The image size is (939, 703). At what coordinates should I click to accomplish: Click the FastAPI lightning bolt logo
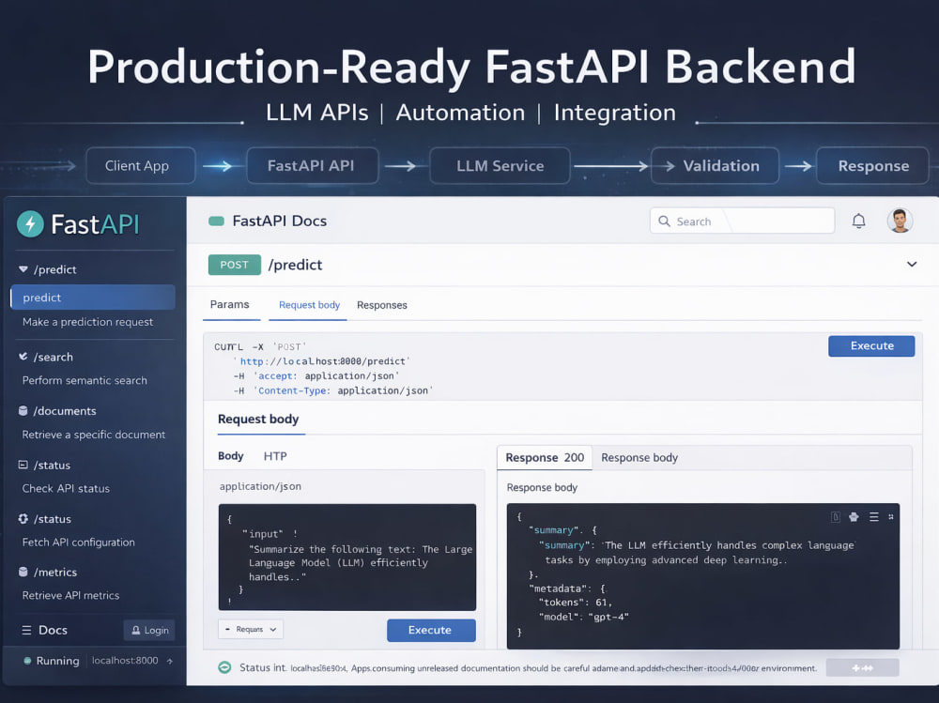point(31,224)
